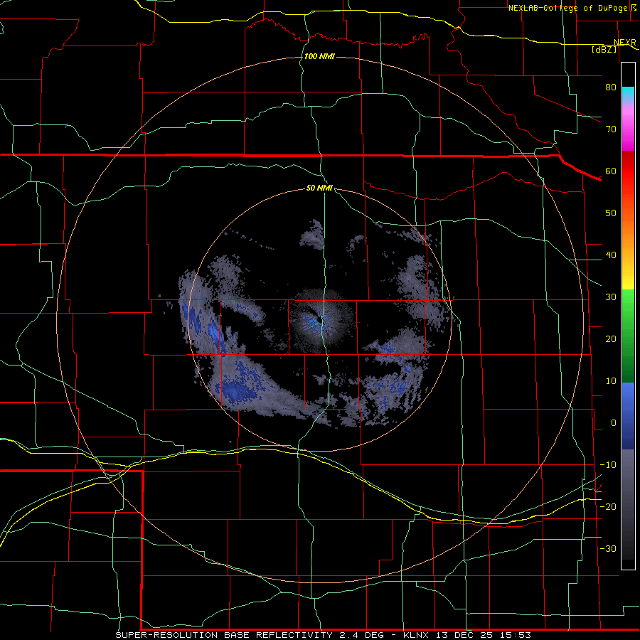The image size is (640, 640).
Task: Click the red segment of the color bar
Action: tap(628, 171)
